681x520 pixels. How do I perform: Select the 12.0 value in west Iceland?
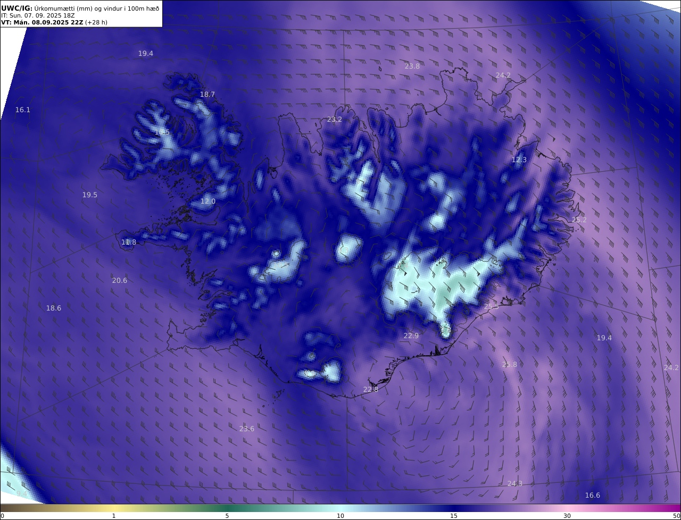pos(208,202)
